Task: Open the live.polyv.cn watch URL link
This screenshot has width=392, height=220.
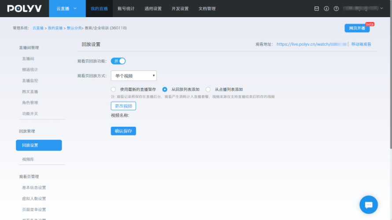Action: [303, 44]
